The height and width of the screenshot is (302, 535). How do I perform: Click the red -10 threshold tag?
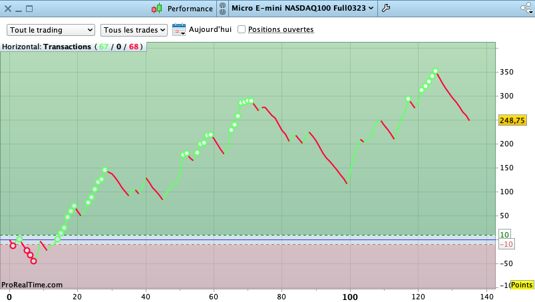[x=506, y=244]
